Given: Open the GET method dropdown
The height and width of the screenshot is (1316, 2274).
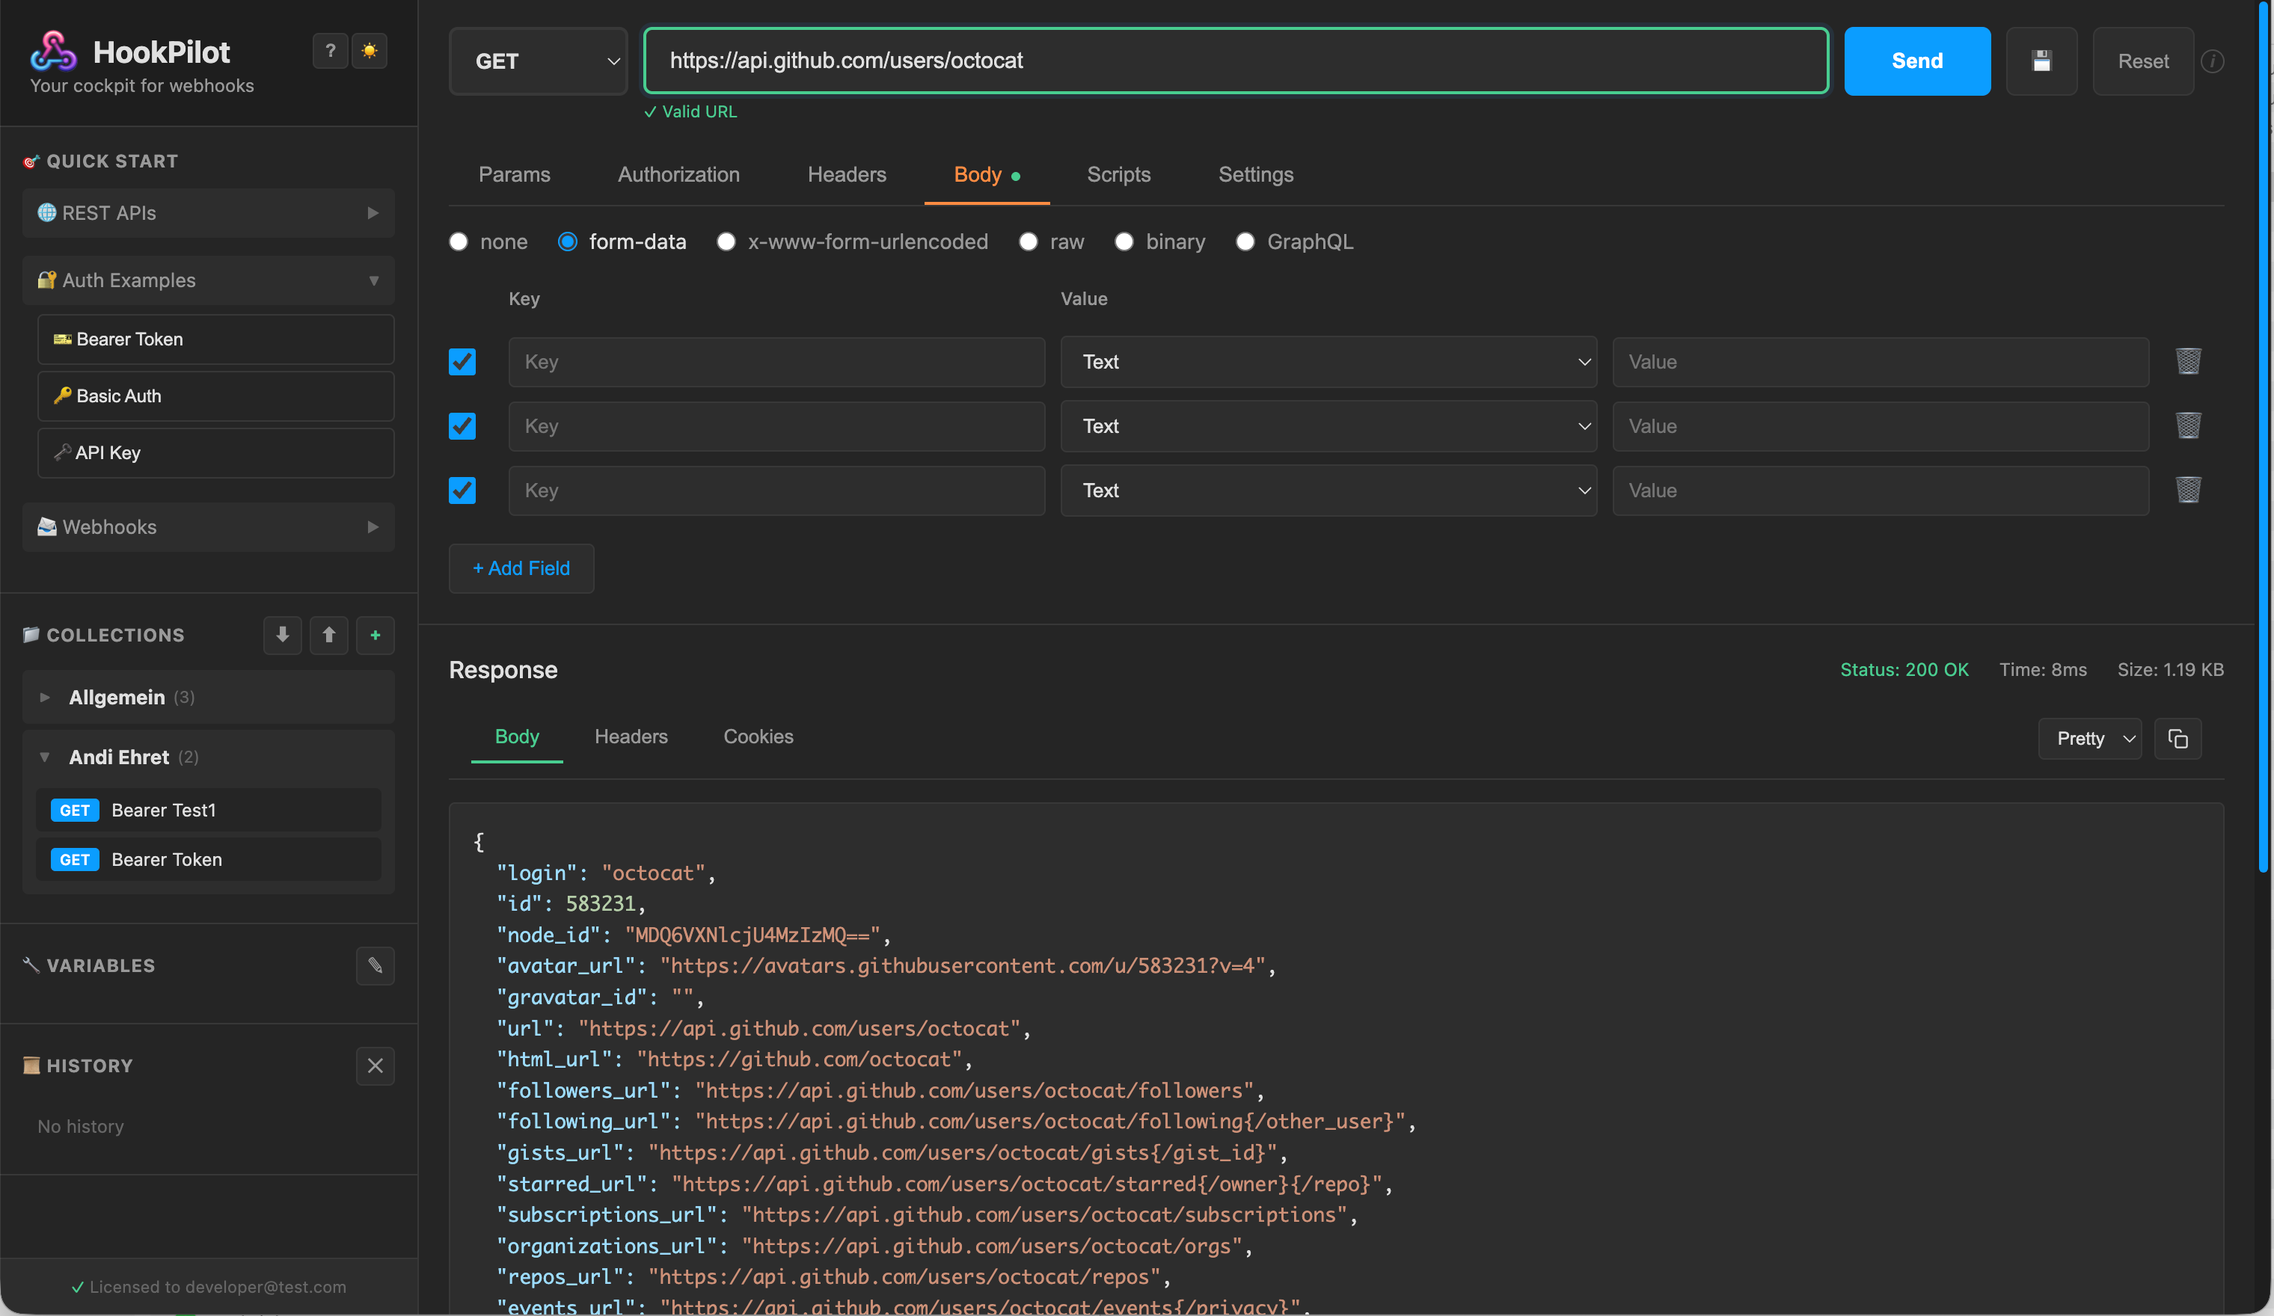Looking at the screenshot, I should click(x=538, y=61).
